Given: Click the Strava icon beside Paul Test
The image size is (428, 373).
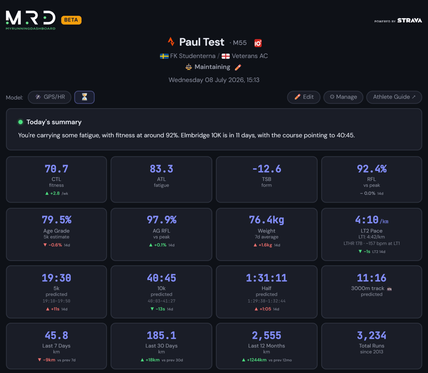Looking at the screenshot, I should [171, 42].
